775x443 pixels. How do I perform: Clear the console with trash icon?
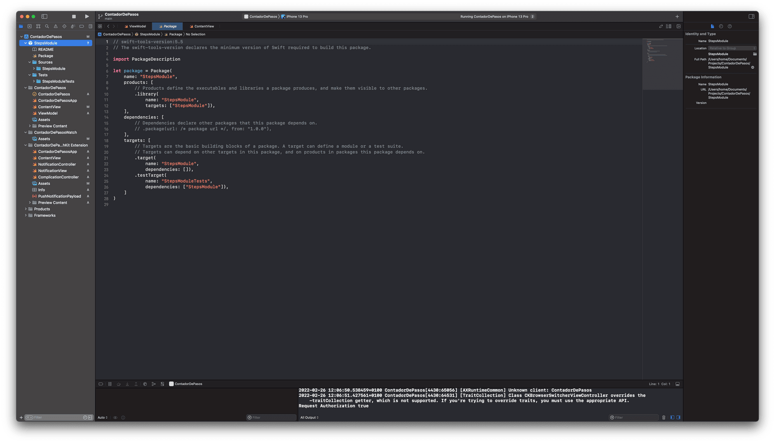pos(663,417)
